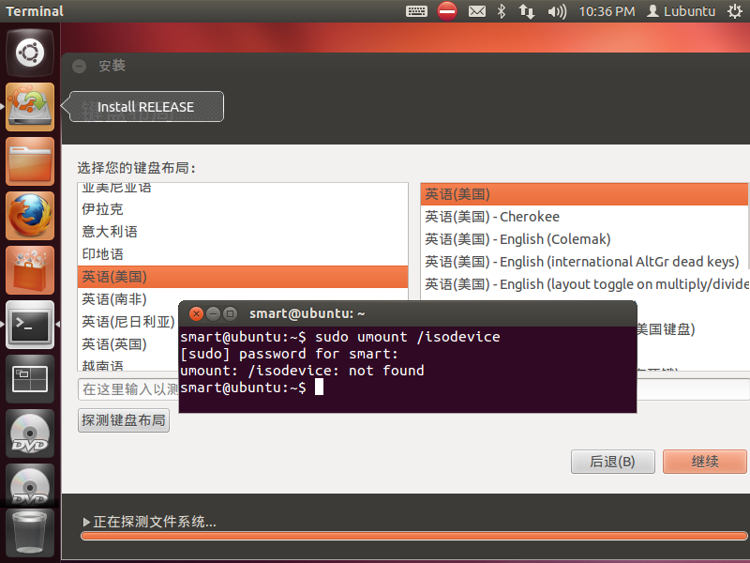Minimize the smart@ubuntu terminal window
Viewport: 750px width, 563px height.
(214, 314)
